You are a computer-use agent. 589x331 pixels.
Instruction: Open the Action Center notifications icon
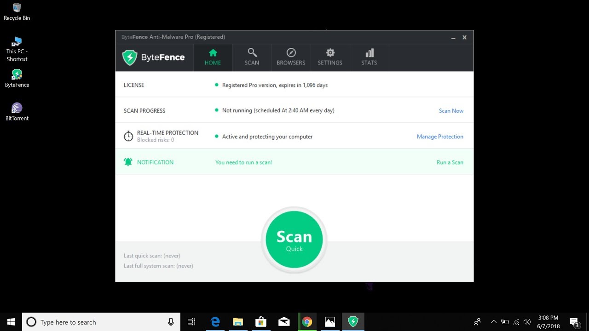[x=574, y=322]
